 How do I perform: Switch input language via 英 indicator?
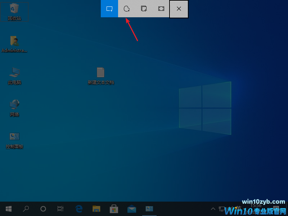238,208
